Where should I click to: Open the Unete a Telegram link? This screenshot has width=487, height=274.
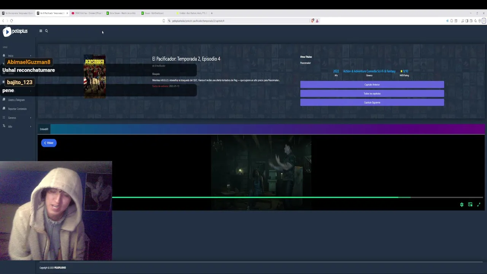[16, 100]
